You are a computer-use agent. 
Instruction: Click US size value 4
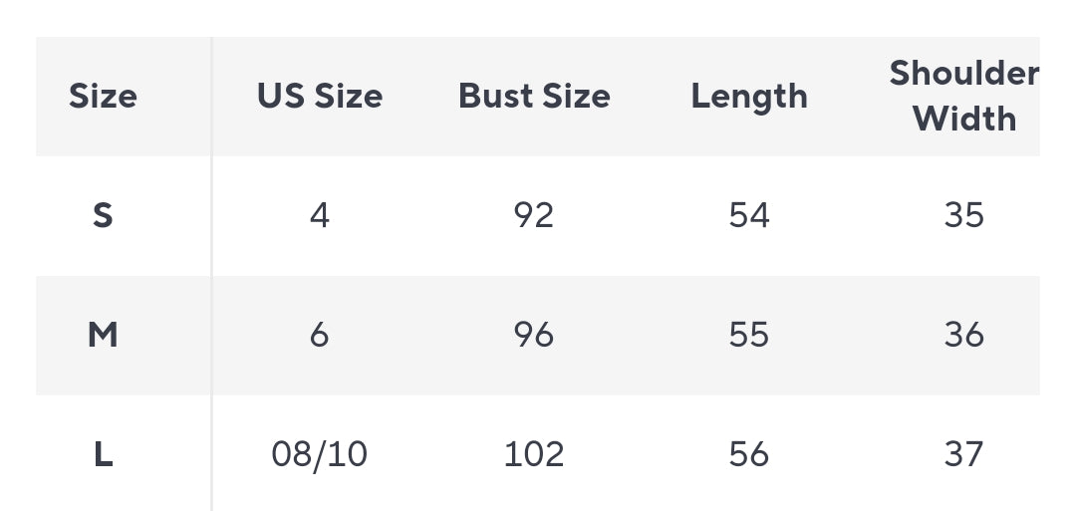coord(319,215)
